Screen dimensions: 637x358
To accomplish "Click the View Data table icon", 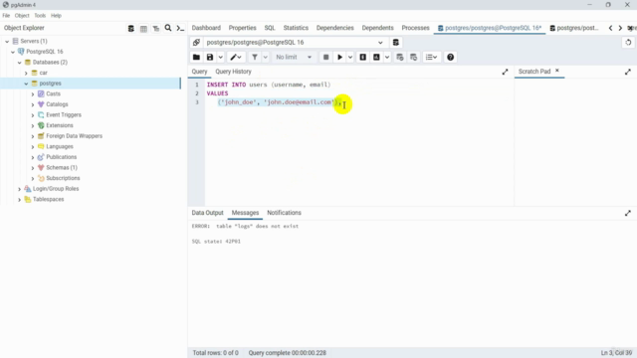I will [143, 29].
